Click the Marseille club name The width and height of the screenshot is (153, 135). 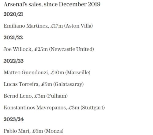(78, 72)
